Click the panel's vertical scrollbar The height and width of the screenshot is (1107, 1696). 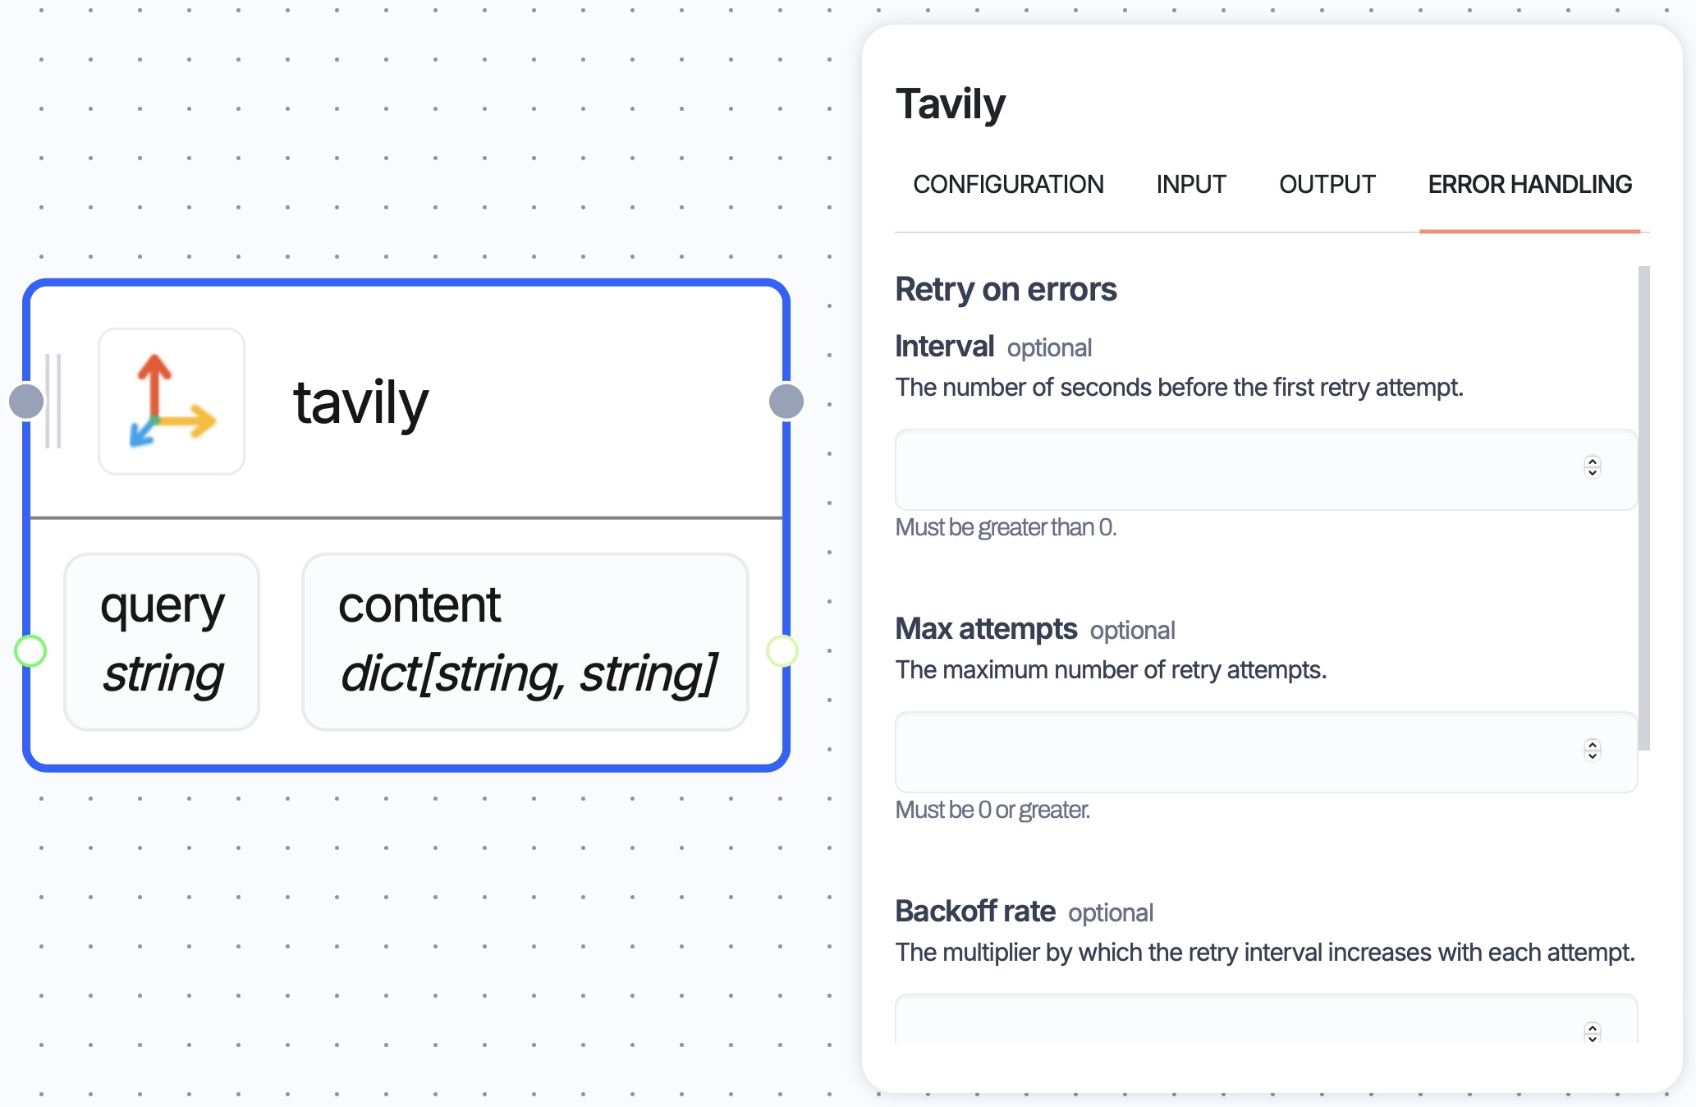pyautogui.click(x=1643, y=508)
